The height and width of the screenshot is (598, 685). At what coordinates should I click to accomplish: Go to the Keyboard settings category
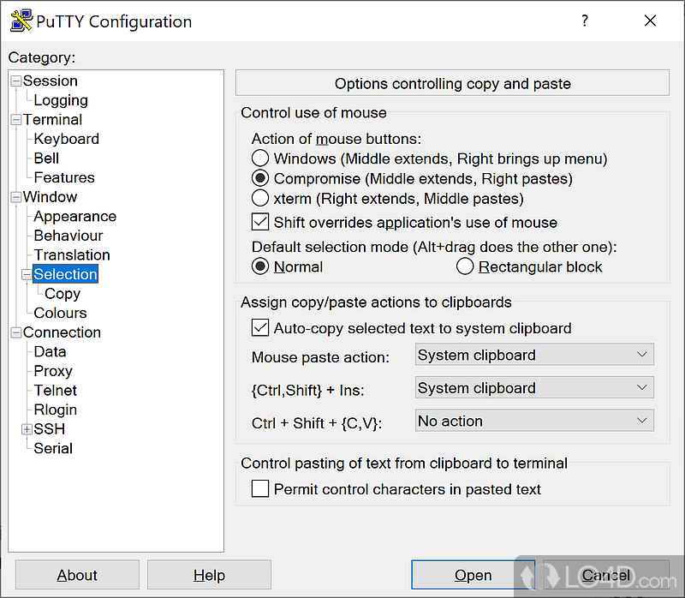66,139
